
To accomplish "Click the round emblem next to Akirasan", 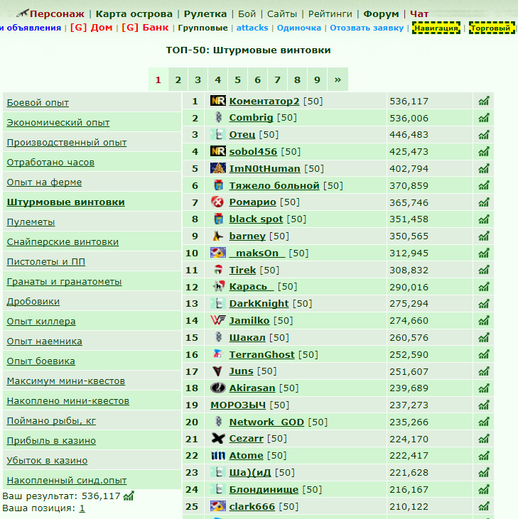I will coord(218,388).
